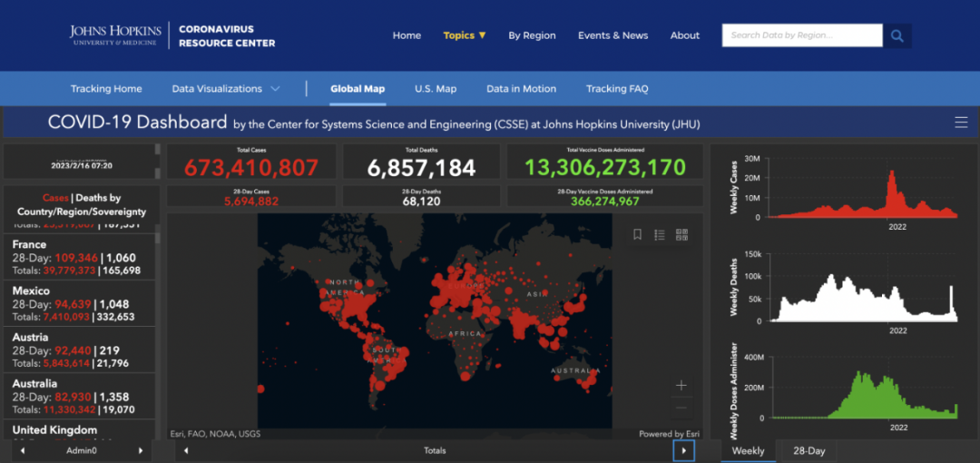Image resolution: width=980 pixels, height=463 pixels.
Task: Open the dashboard hamburger menu
Action: [961, 123]
